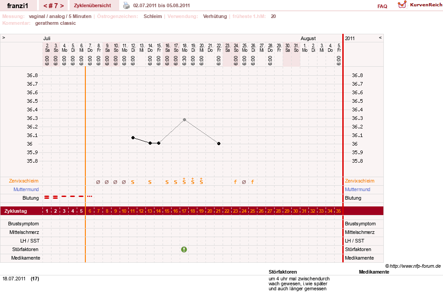443x302 pixels.
Task: Click the S mucus symbol on day 15
Action: [167, 182]
